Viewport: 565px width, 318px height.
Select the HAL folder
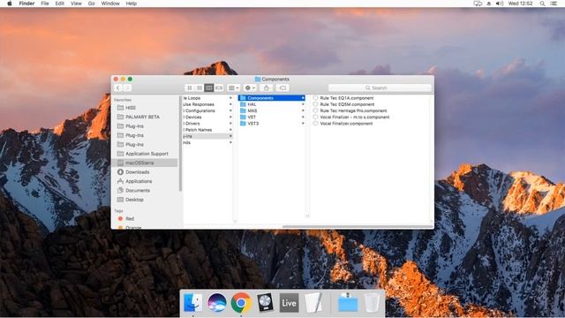pyautogui.click(x=272, y=104)
